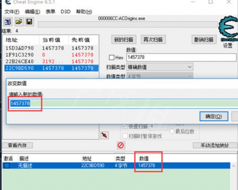
Task: Select the 最后位数 radio button
Action: 172,131
